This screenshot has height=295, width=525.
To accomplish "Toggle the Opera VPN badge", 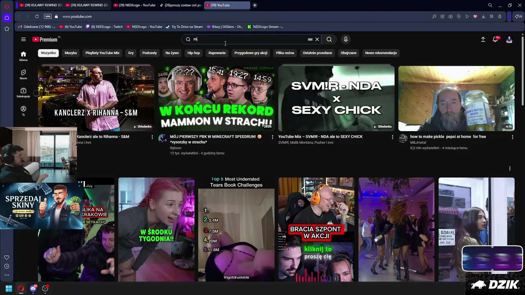I will pyautogui.click(x=48, y=16).
